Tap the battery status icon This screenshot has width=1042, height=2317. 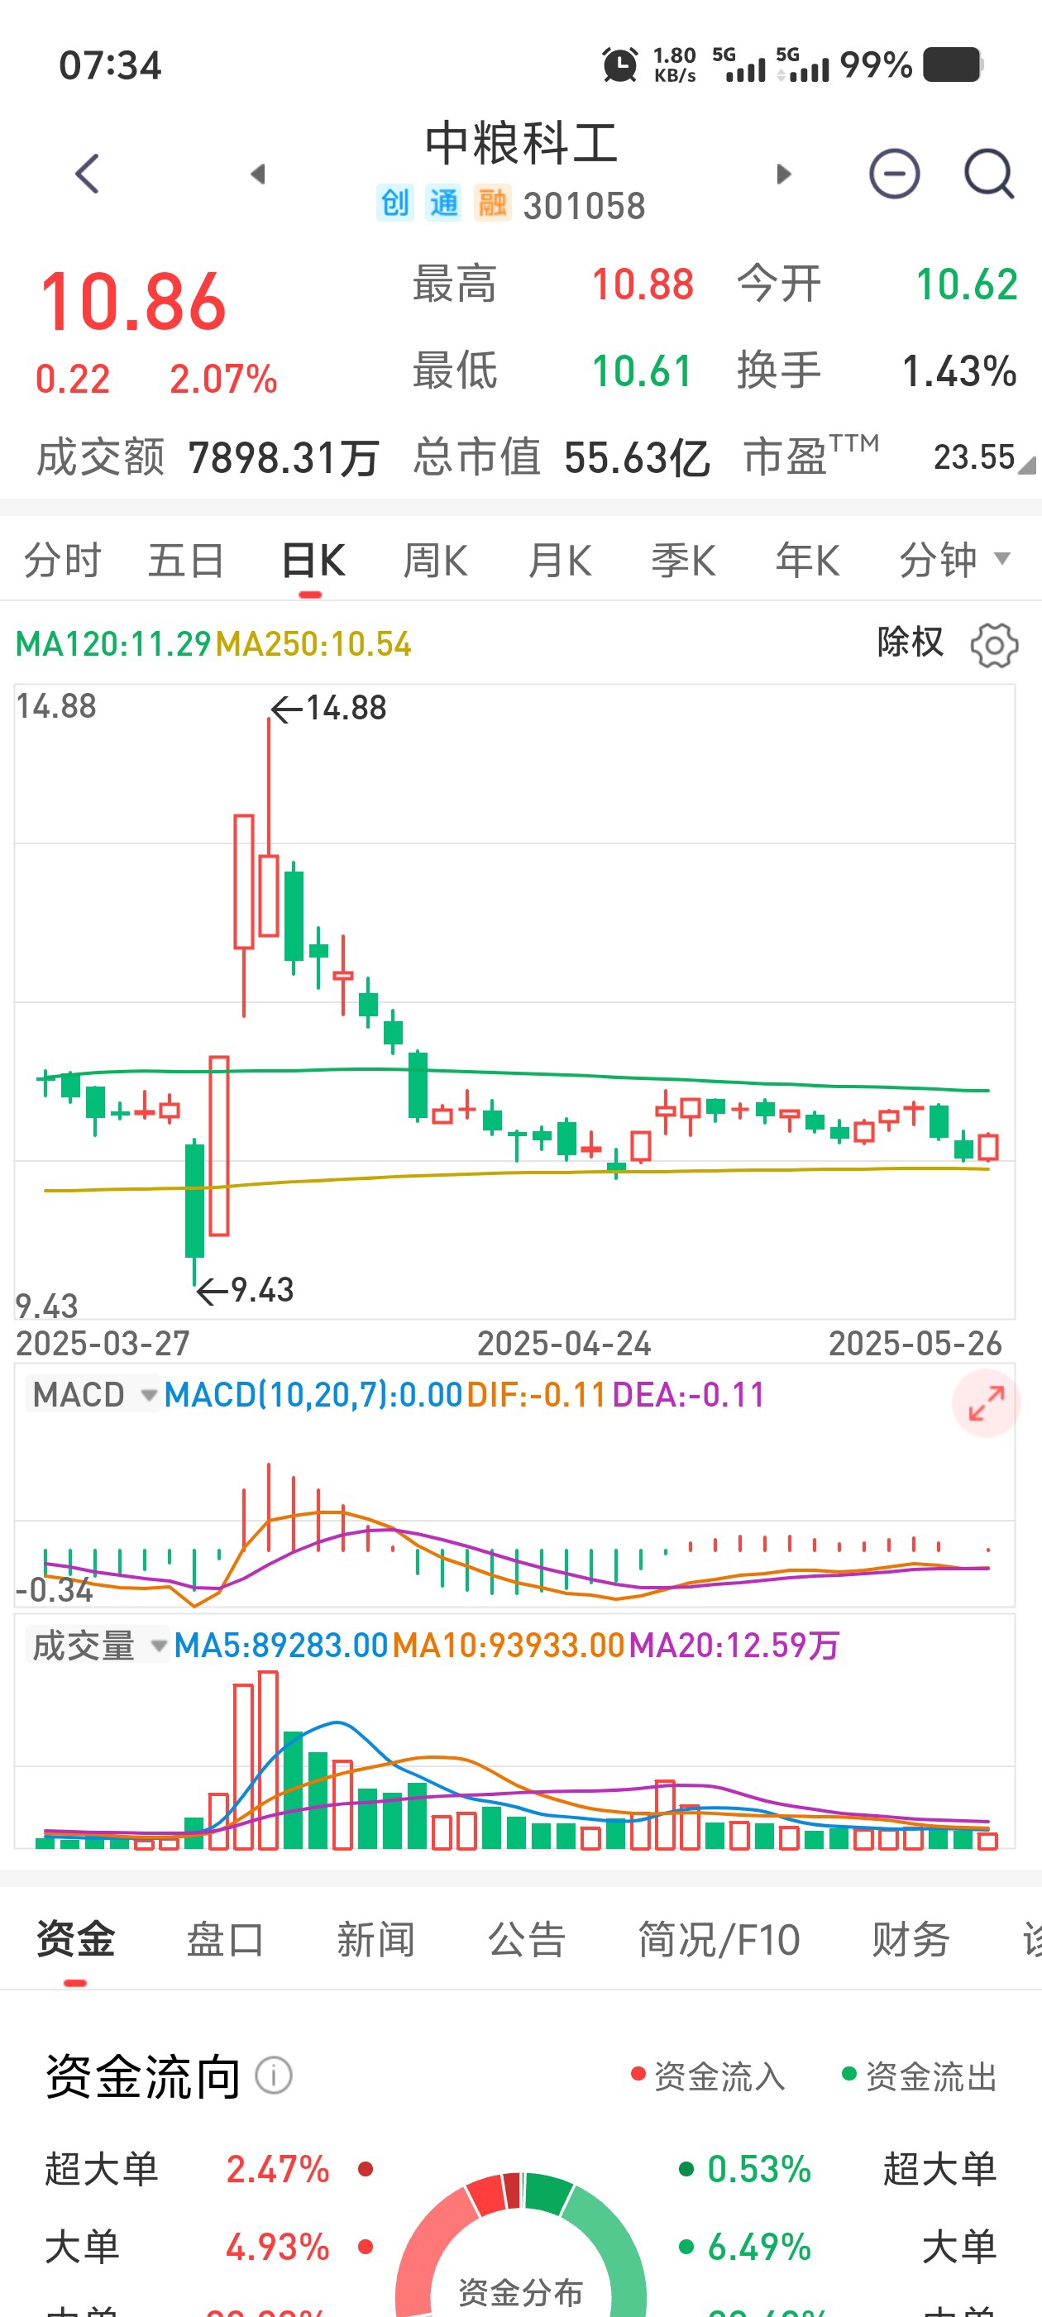coord(953,64)
